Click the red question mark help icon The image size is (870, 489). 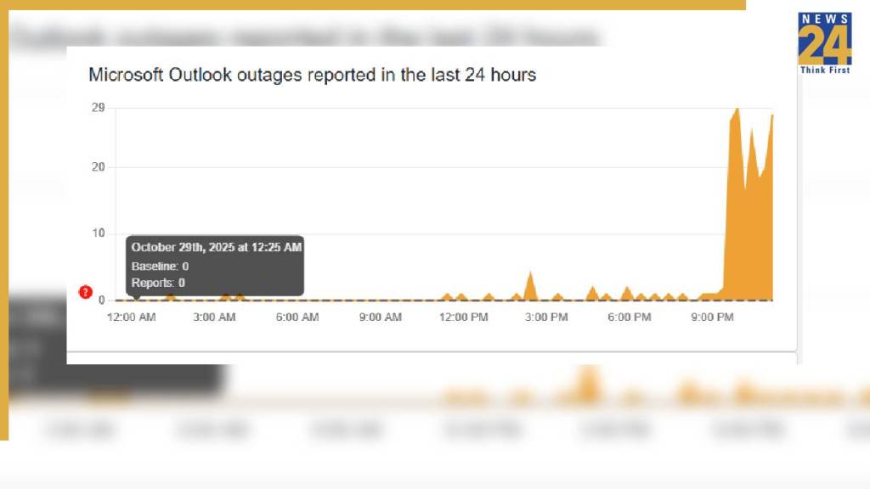(x=85, y=292)
